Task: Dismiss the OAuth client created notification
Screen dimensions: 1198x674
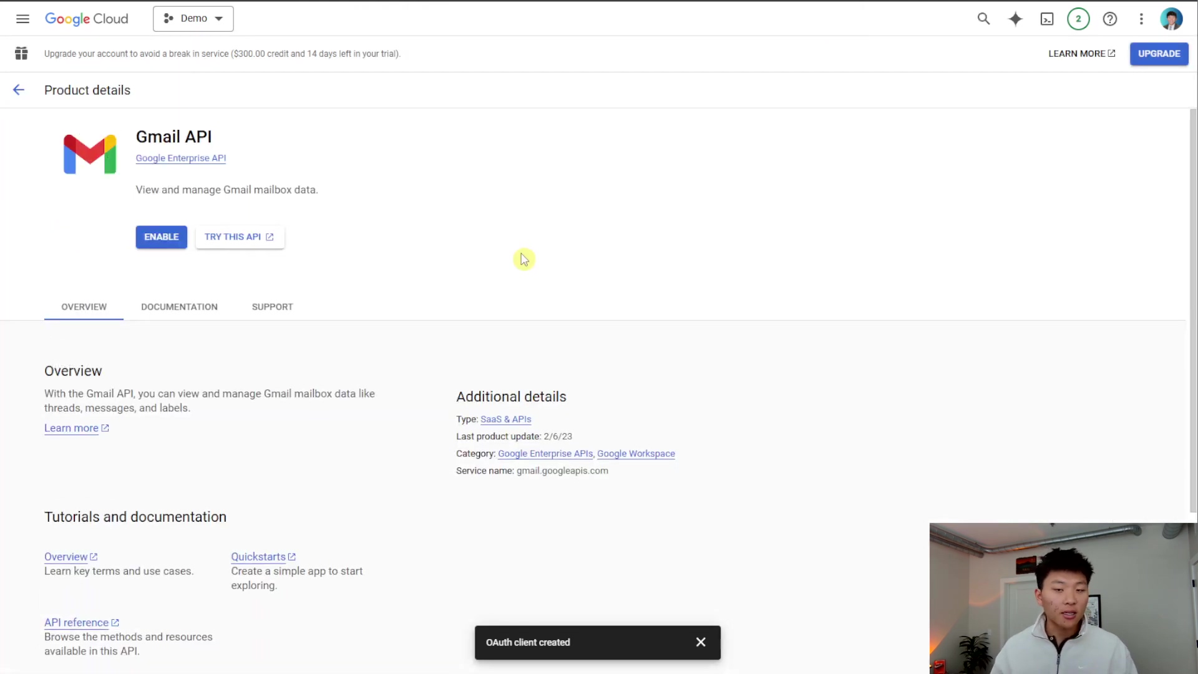Action: point(701,642)
